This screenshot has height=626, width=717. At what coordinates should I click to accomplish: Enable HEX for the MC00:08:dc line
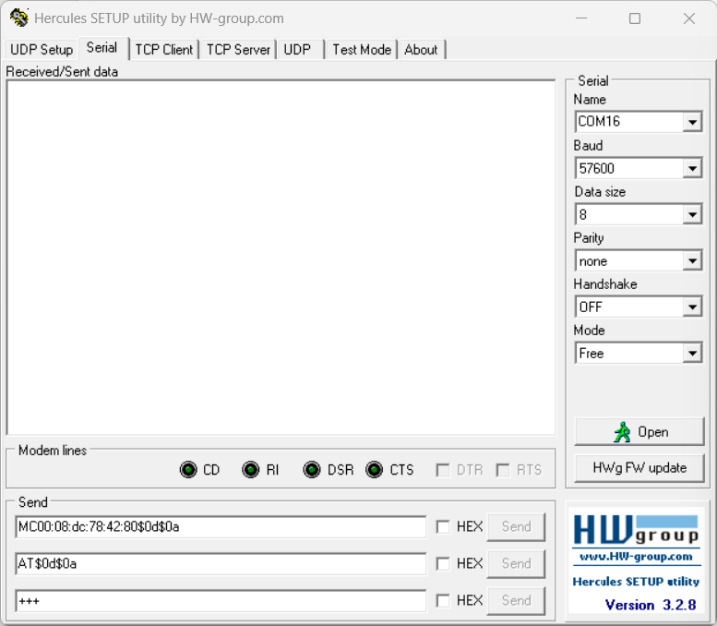pos(443,526)
